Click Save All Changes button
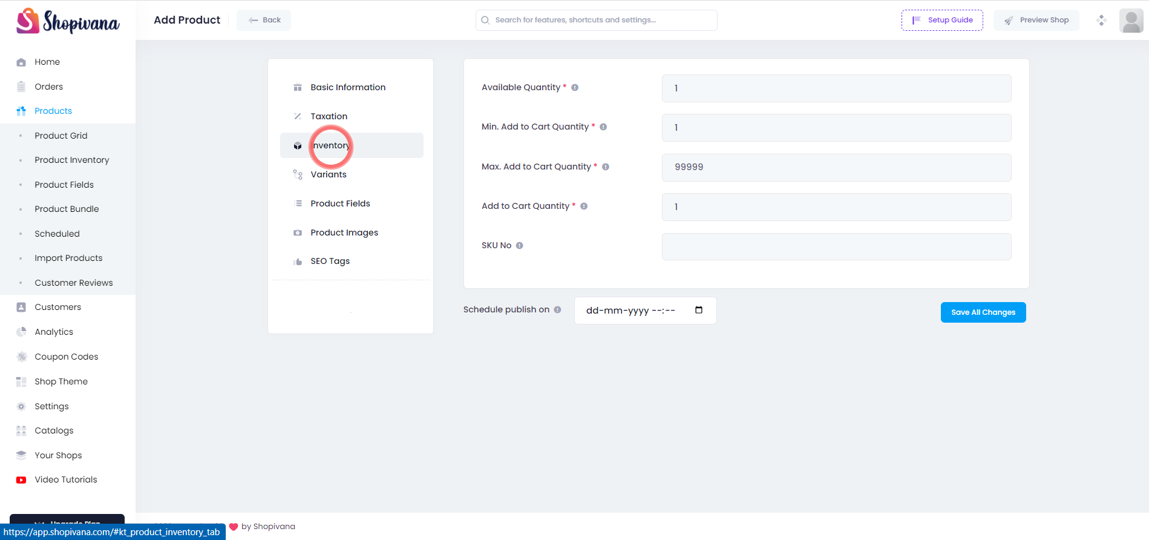The height and width of the screenshot is (540, 1149). pyautogui.click(x=983, y=312)
